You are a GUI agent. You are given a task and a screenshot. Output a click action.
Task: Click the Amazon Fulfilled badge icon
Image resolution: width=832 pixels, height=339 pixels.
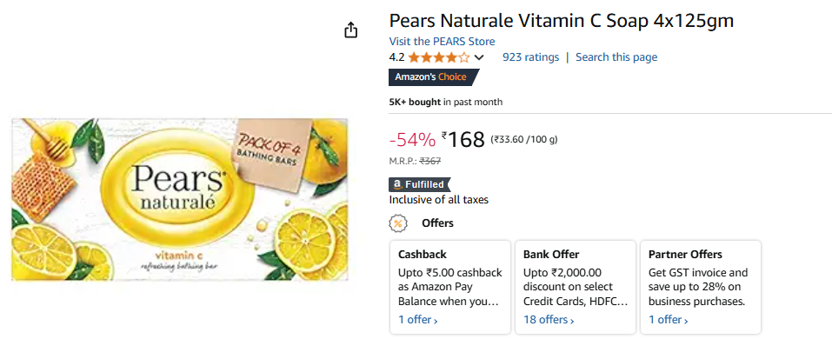tap(419, 184)
